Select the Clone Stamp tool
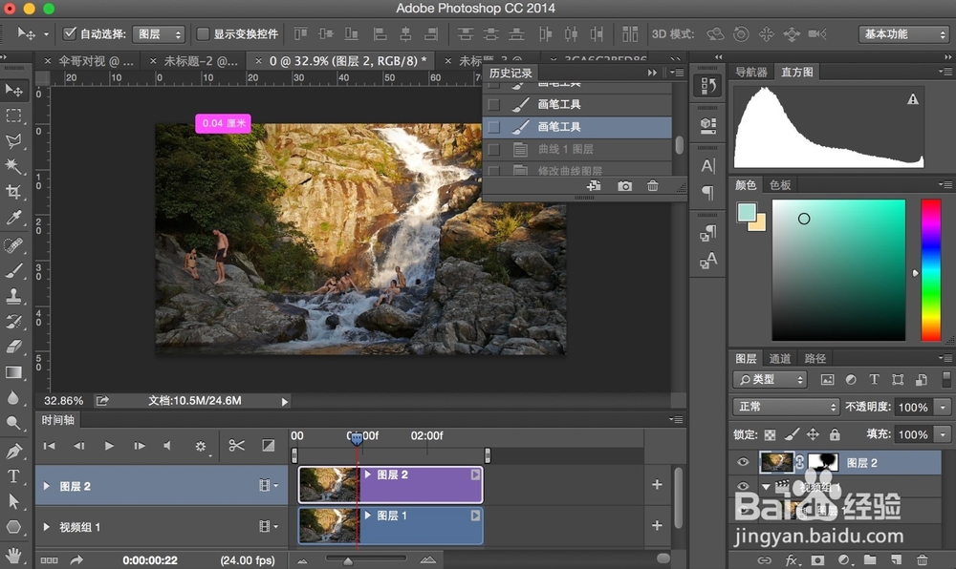Image resolution: width=956 pixels, height=569 pixels. [x=13, y=296]
